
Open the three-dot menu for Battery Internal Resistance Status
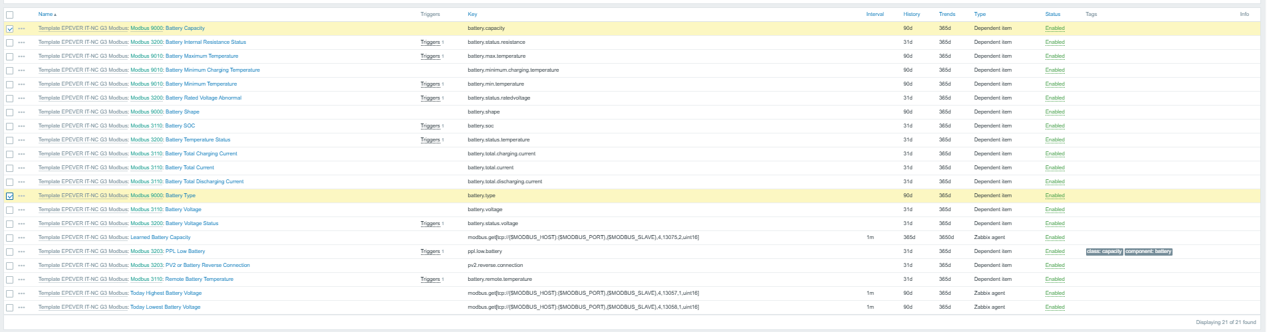22,42
